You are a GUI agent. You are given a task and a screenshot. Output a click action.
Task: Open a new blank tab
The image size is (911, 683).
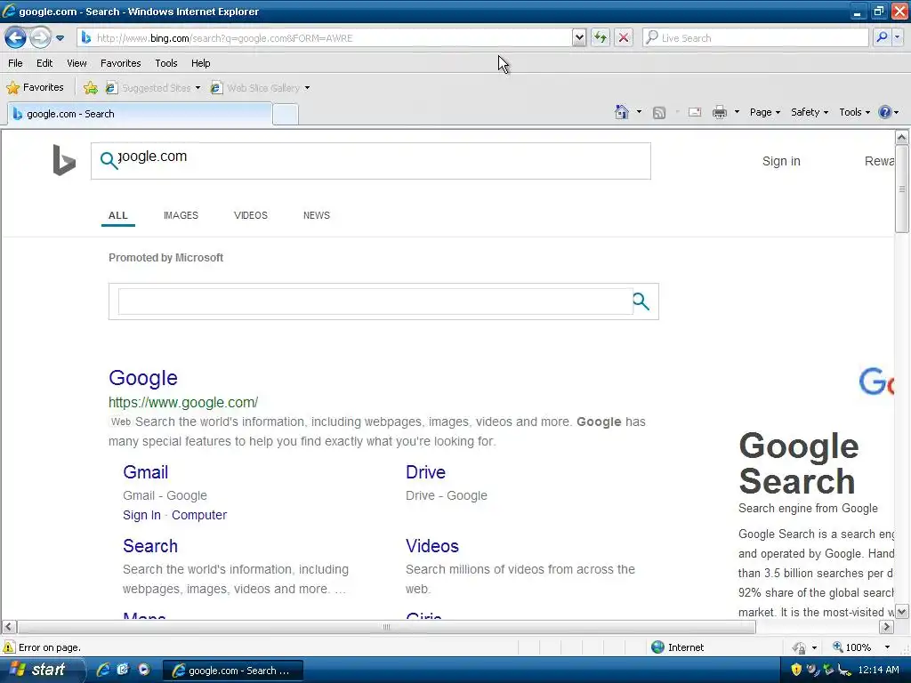[x=286, y=115]
